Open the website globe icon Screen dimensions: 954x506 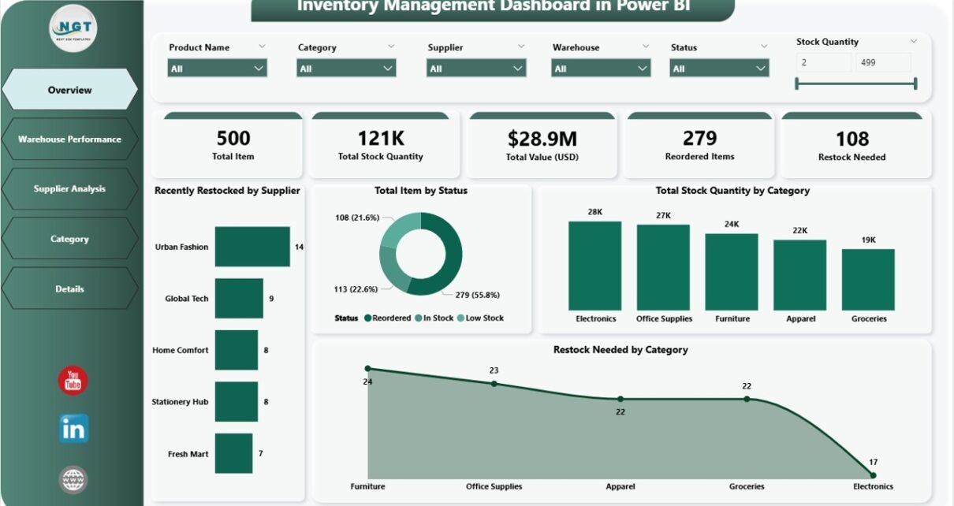[x=73, y=479]
